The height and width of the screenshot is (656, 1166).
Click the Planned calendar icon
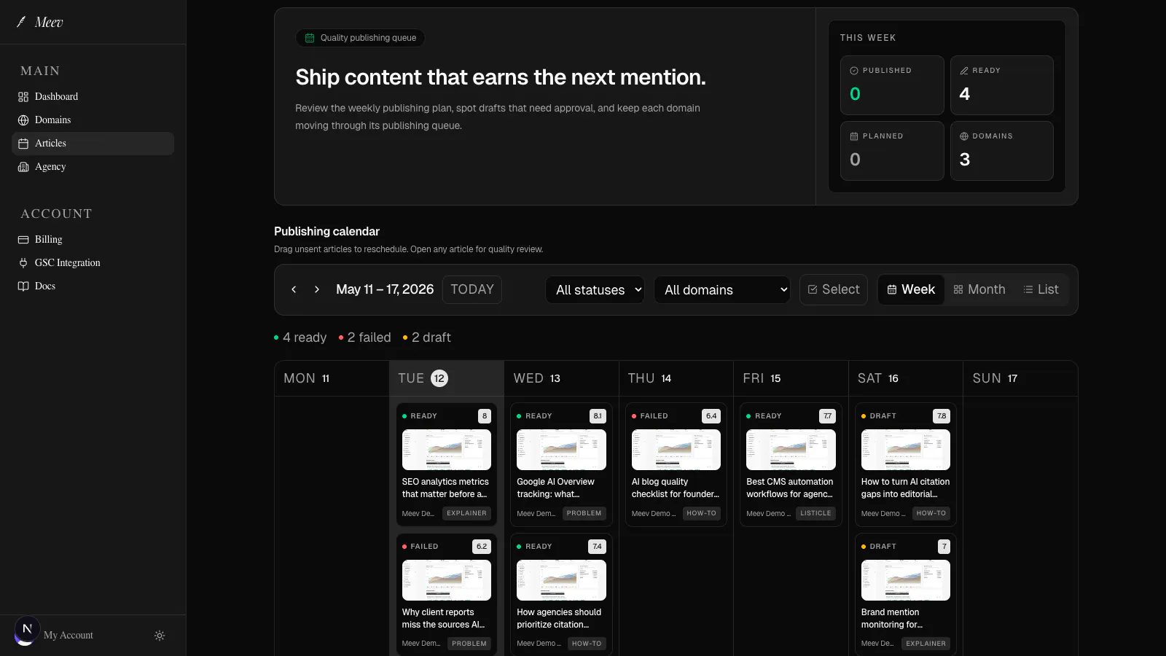tap(854, 136)
